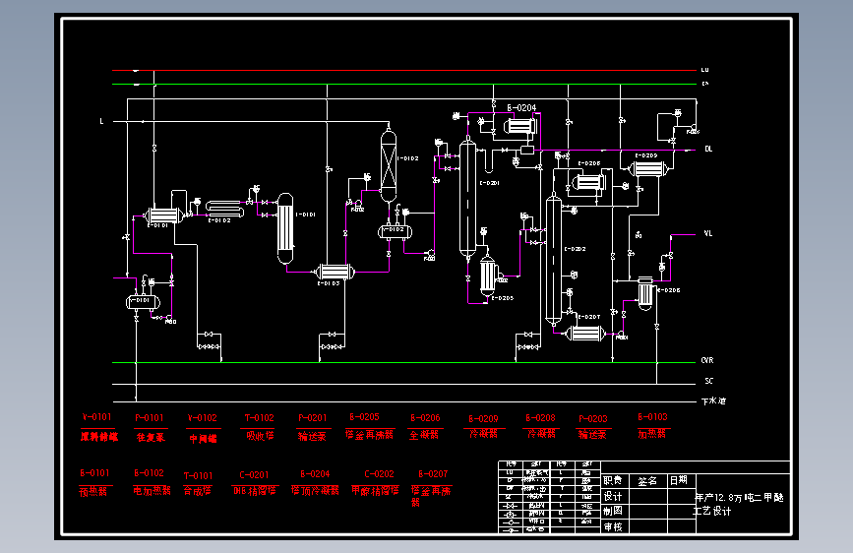Click legend label 吸收塔 under T-0102

click(260, 436)
